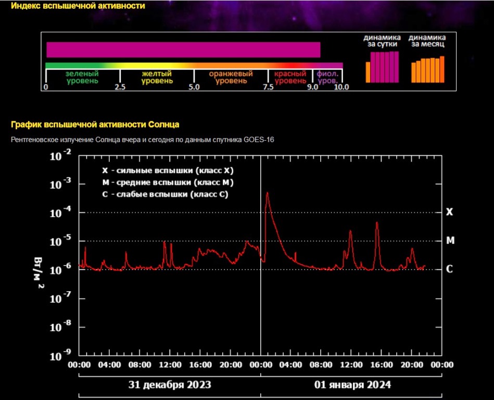The height and width of the screenshot is (400, 494).
Task: Click the orange first bar in daily dynamics
Action: click(368, 72)
